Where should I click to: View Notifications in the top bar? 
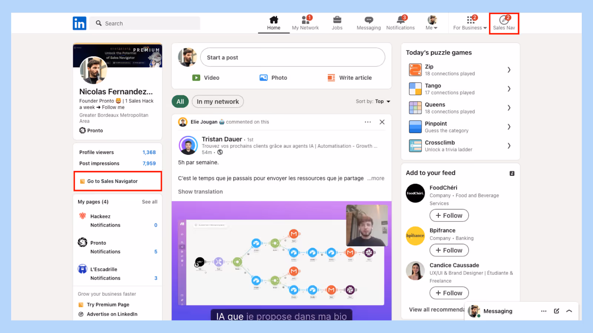(400, 23)
